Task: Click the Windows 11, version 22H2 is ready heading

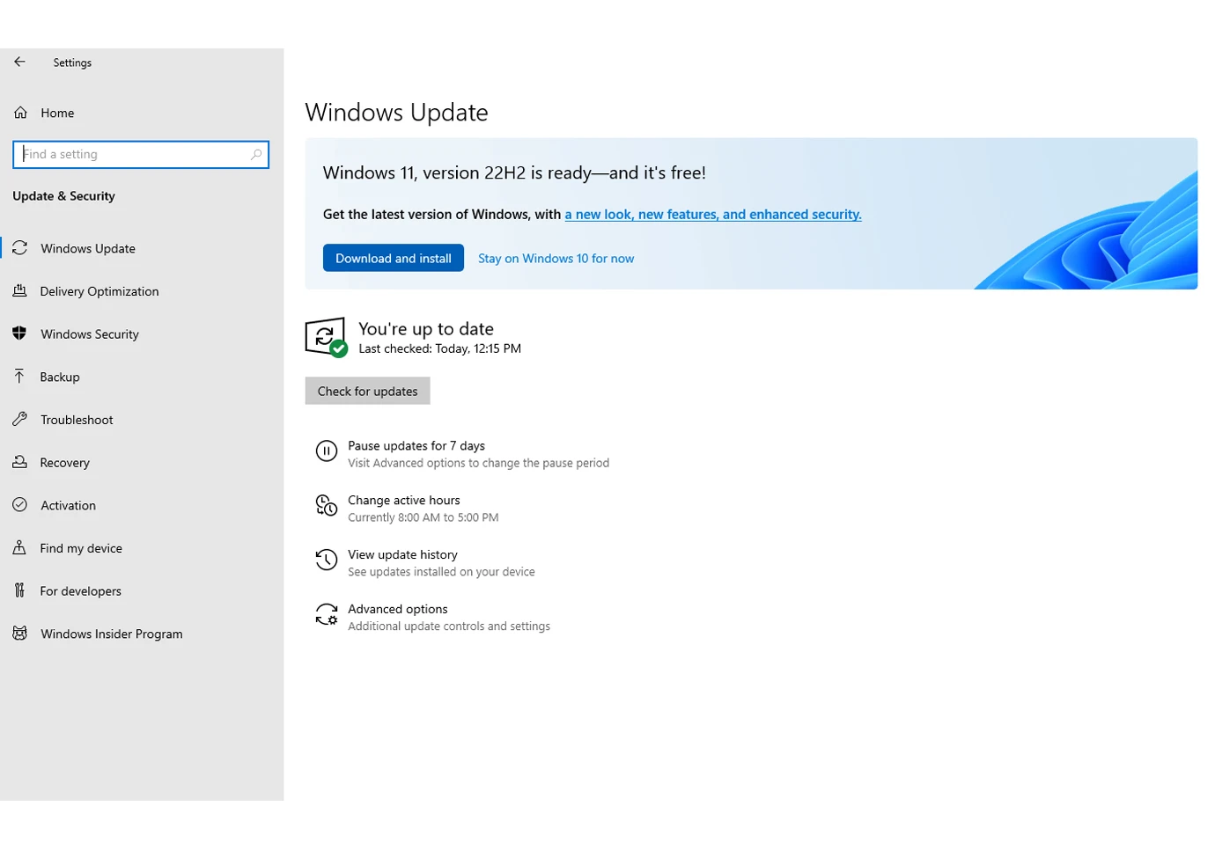Action: (x=514, y=172)
